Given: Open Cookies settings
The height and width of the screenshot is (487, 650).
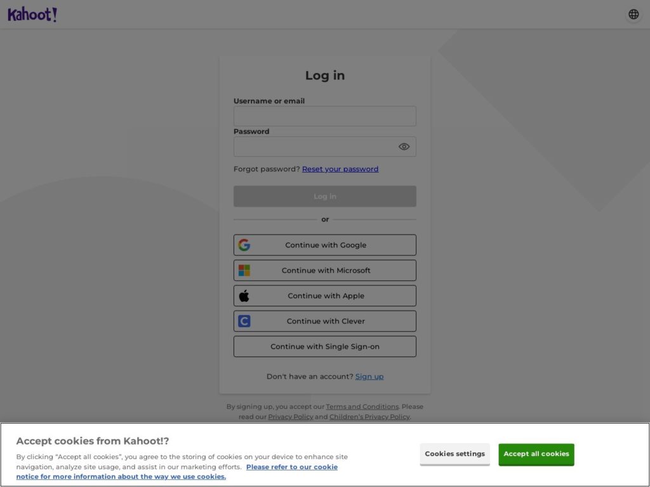Looking at the screenshot, I should click(x=454, y=454).
